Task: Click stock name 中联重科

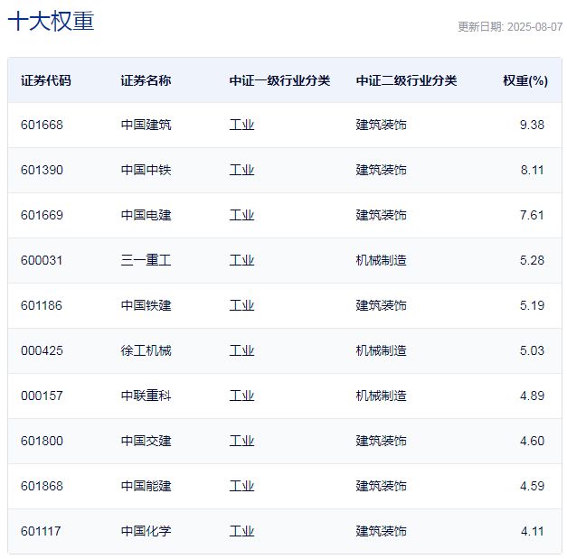Action: tap(146, 396)
